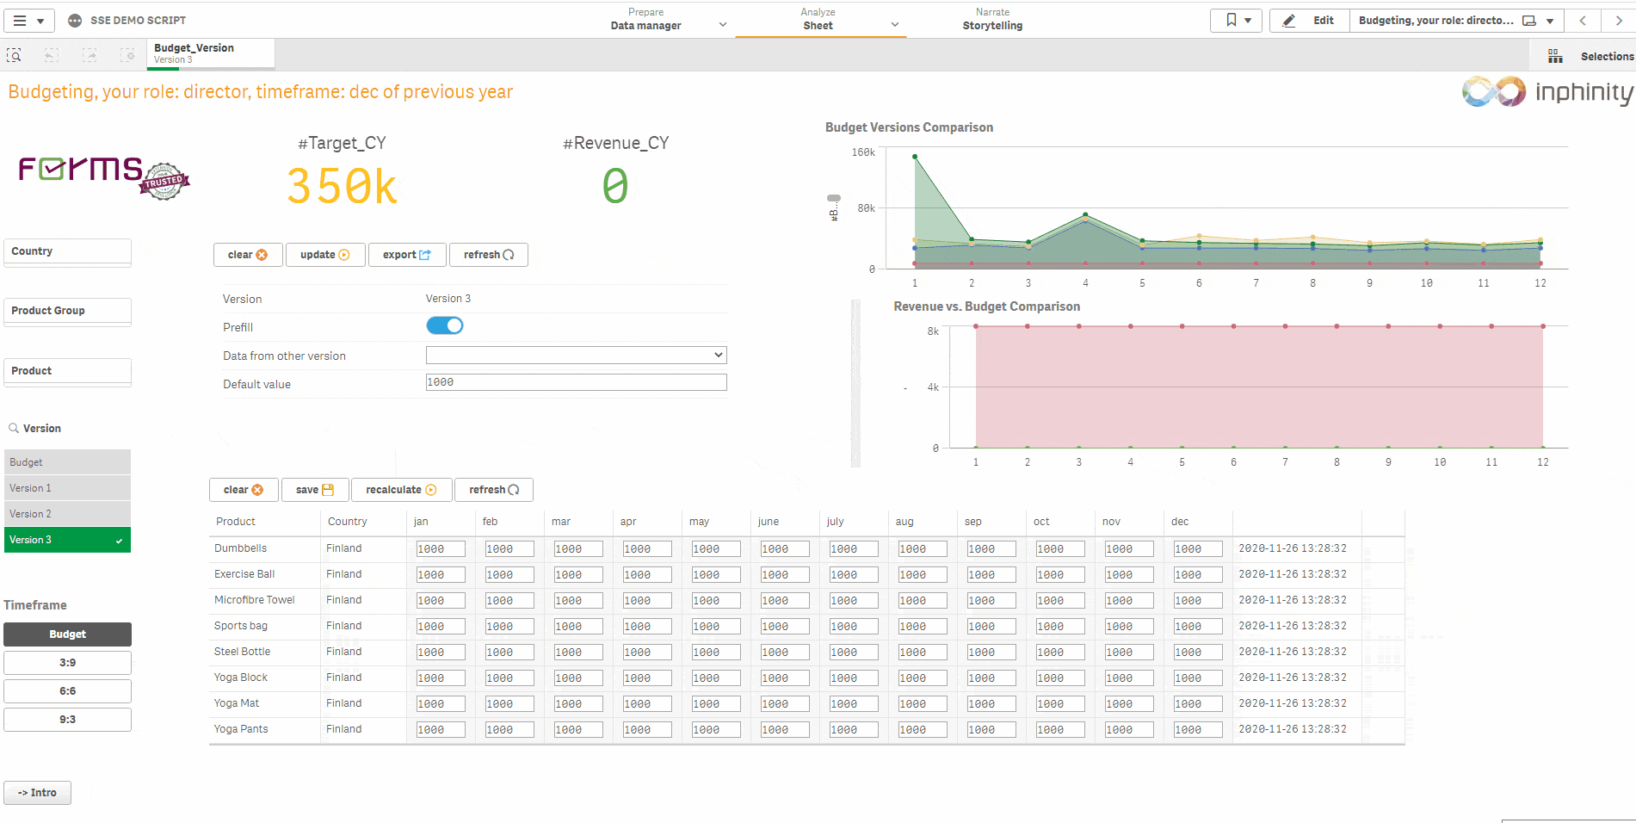Select Version 1 in list

(68, 488)
